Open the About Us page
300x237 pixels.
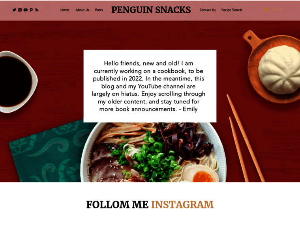pos(82,10)
